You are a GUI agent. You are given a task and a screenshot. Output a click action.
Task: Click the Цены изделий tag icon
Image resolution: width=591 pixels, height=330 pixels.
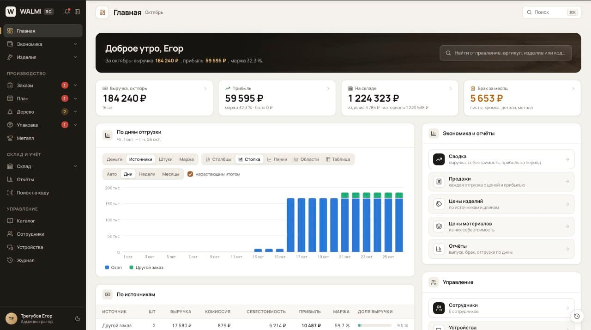click(x=439, y=204)
